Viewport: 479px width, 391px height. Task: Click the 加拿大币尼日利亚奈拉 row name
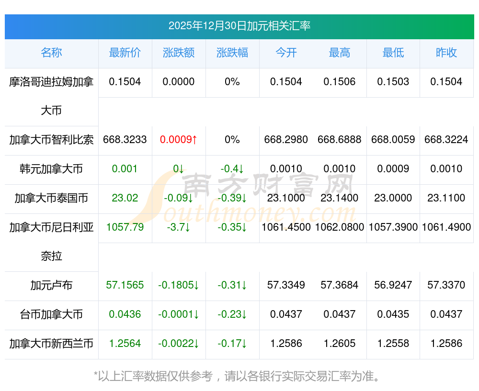(51, 241)
